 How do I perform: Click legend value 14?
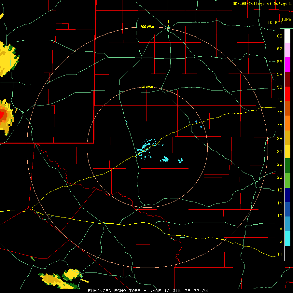coord(280,203)
